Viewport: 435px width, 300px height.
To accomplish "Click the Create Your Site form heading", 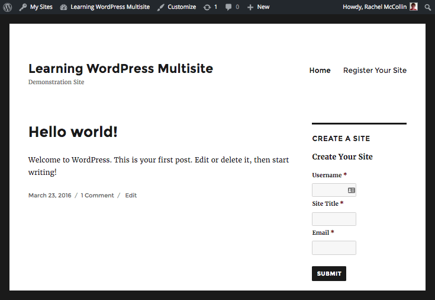I will [x=342, y=157].
